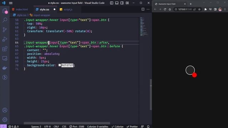This screenshot has width=228, height=128.
Task: Open remote window status indicator
Action: point(3,127)
